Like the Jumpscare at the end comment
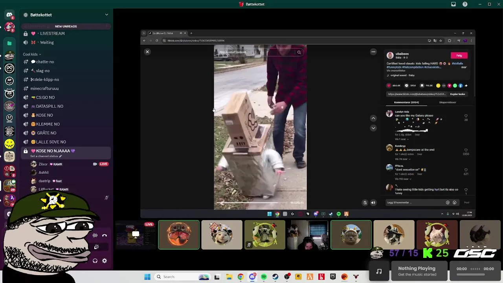This screenshot has height=283, width=503. [466, 150]
